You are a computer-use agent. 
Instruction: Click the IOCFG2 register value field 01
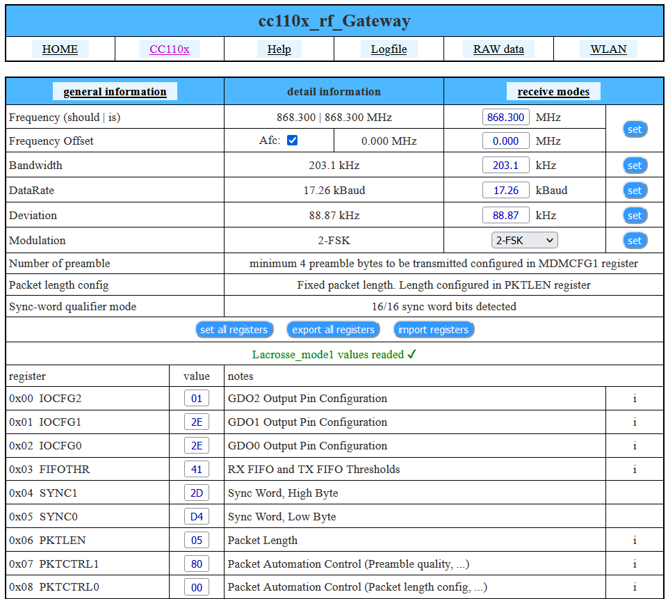point(197,399)
